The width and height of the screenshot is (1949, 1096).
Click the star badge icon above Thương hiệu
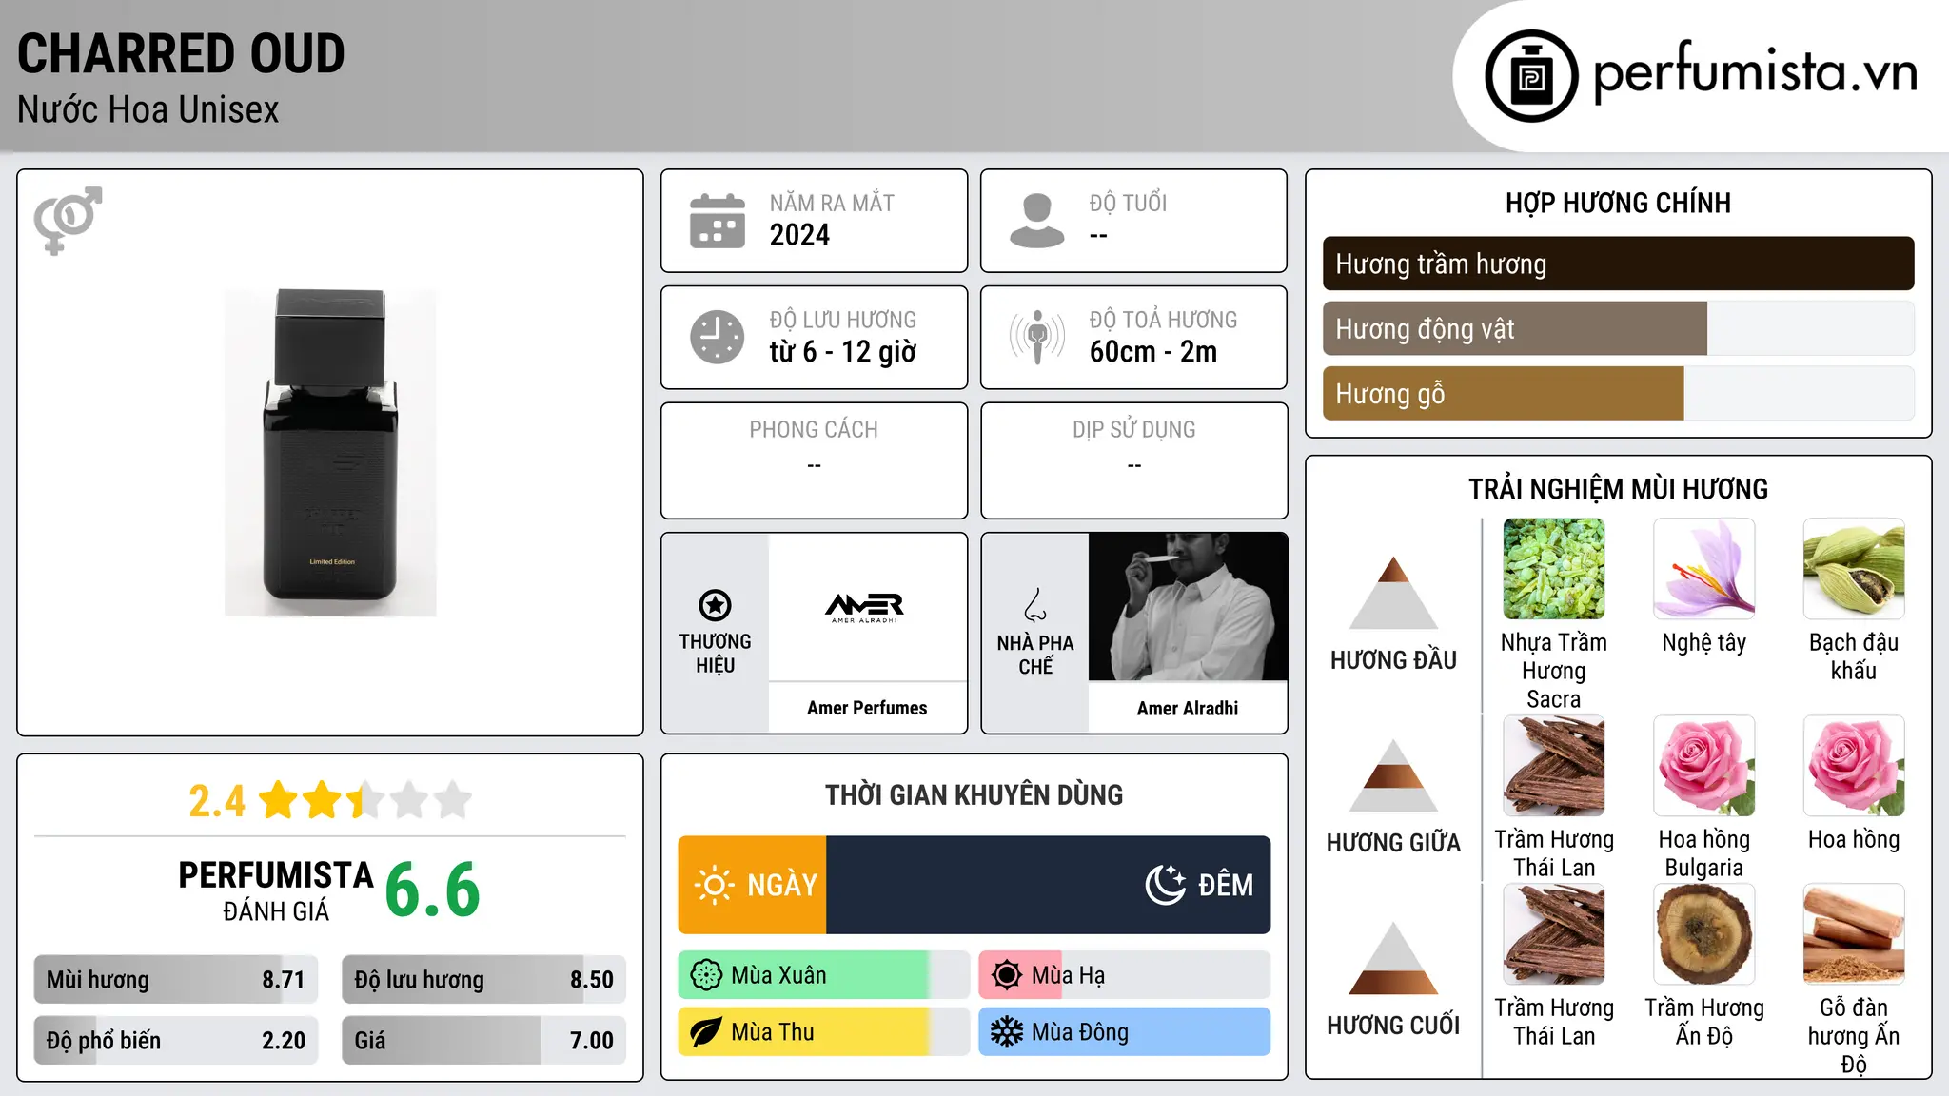(716, 605)
